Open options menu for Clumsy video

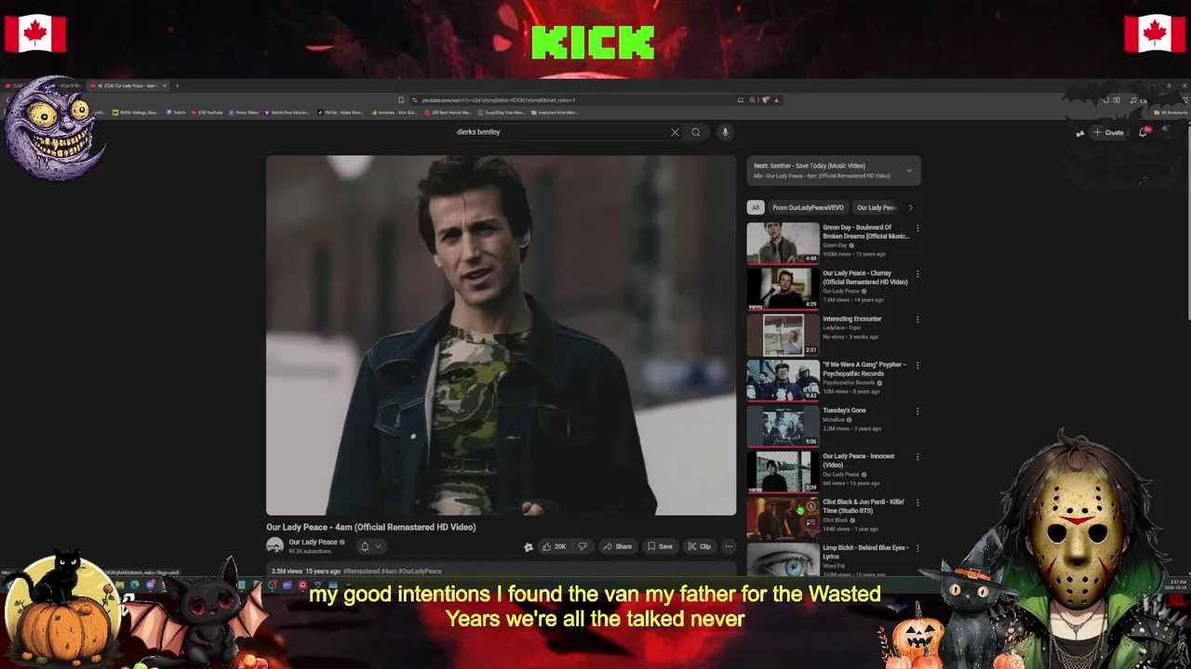917,274
